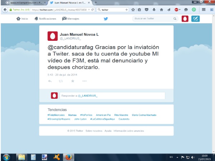Show hidden system tray icons

tap(177, 157)
